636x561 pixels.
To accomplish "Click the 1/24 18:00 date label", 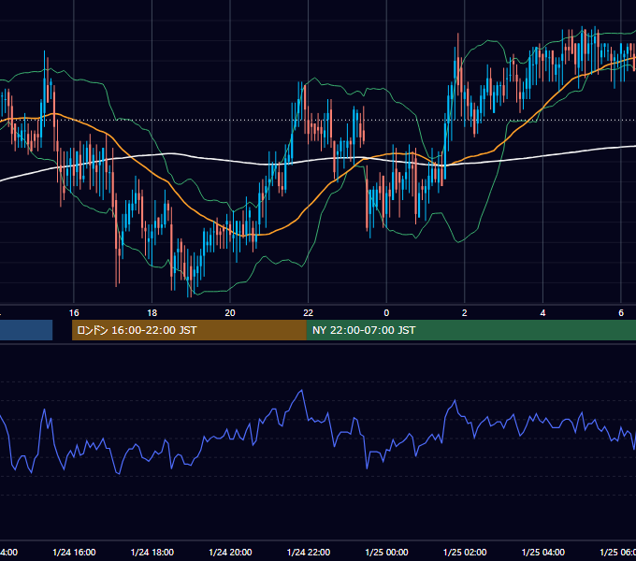I will tap(152, 552).
